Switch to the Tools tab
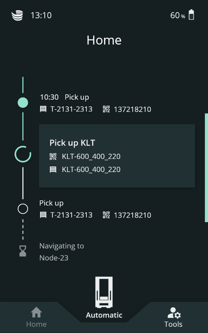This screenshot has width=208, height=333. click(x=173, y=317)
